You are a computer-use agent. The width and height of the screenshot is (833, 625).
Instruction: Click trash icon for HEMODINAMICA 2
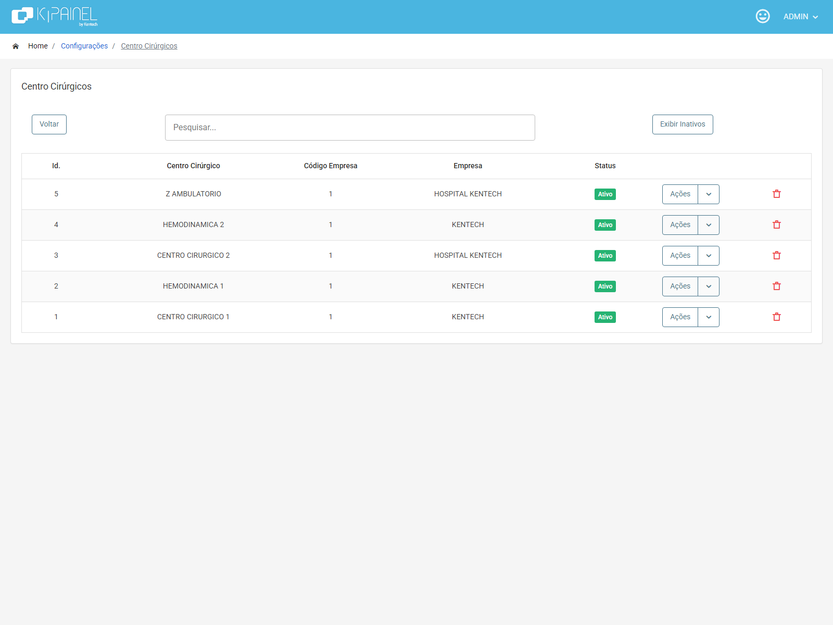click(777, 224)
